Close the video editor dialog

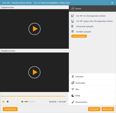click(x=112, y=3)
